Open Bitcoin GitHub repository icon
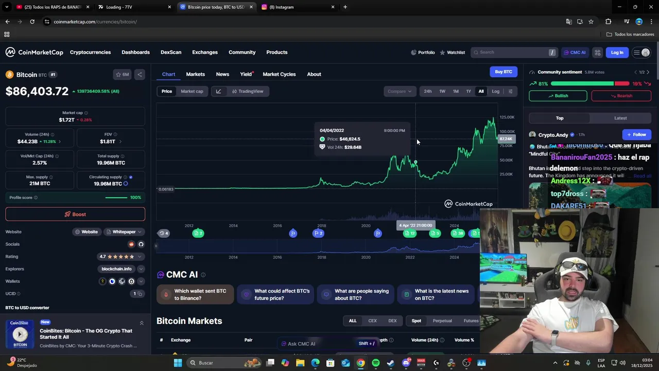 coord(141,244)
